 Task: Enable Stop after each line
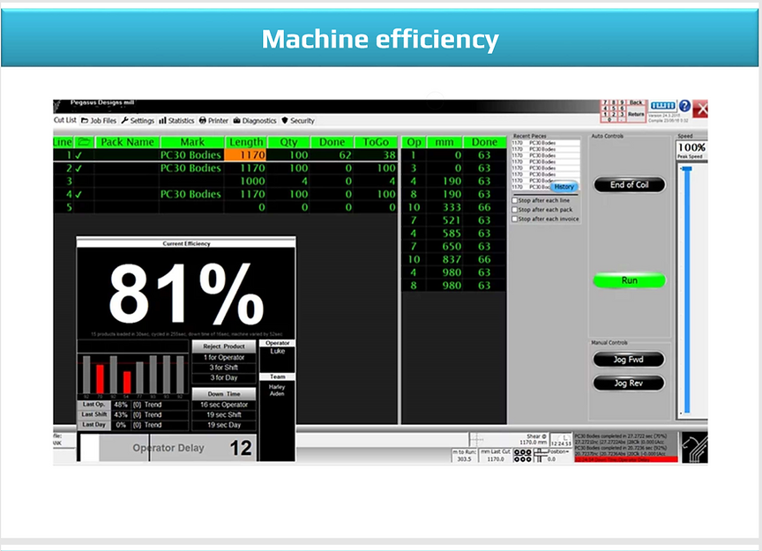point(515,200)
